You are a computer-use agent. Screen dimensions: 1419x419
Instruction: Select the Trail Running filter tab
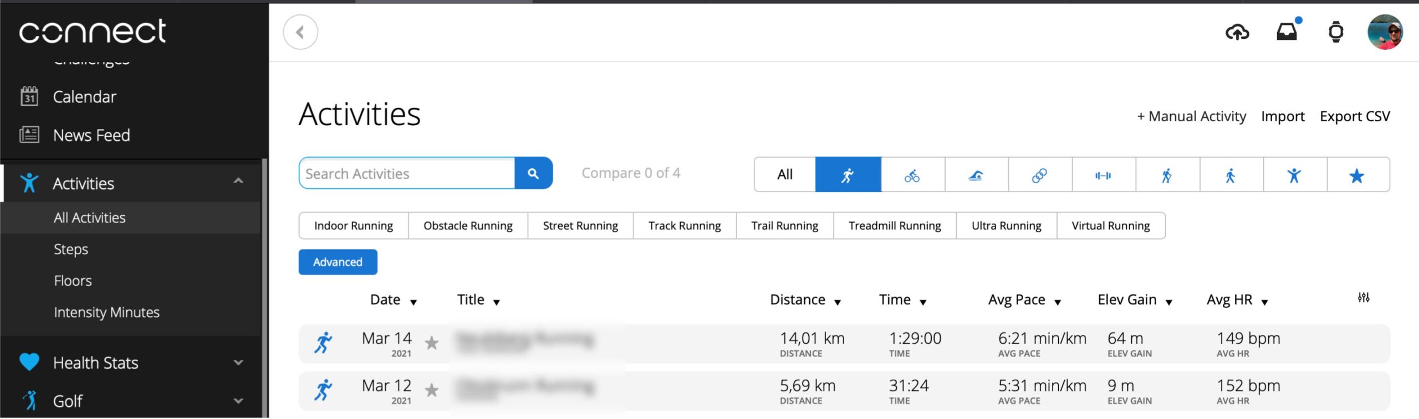[784, 226]
